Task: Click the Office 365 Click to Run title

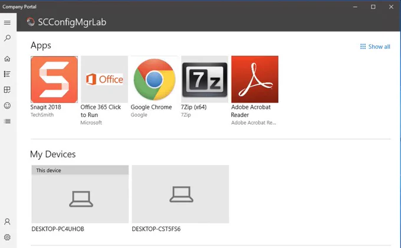Action: pos(101,111)
